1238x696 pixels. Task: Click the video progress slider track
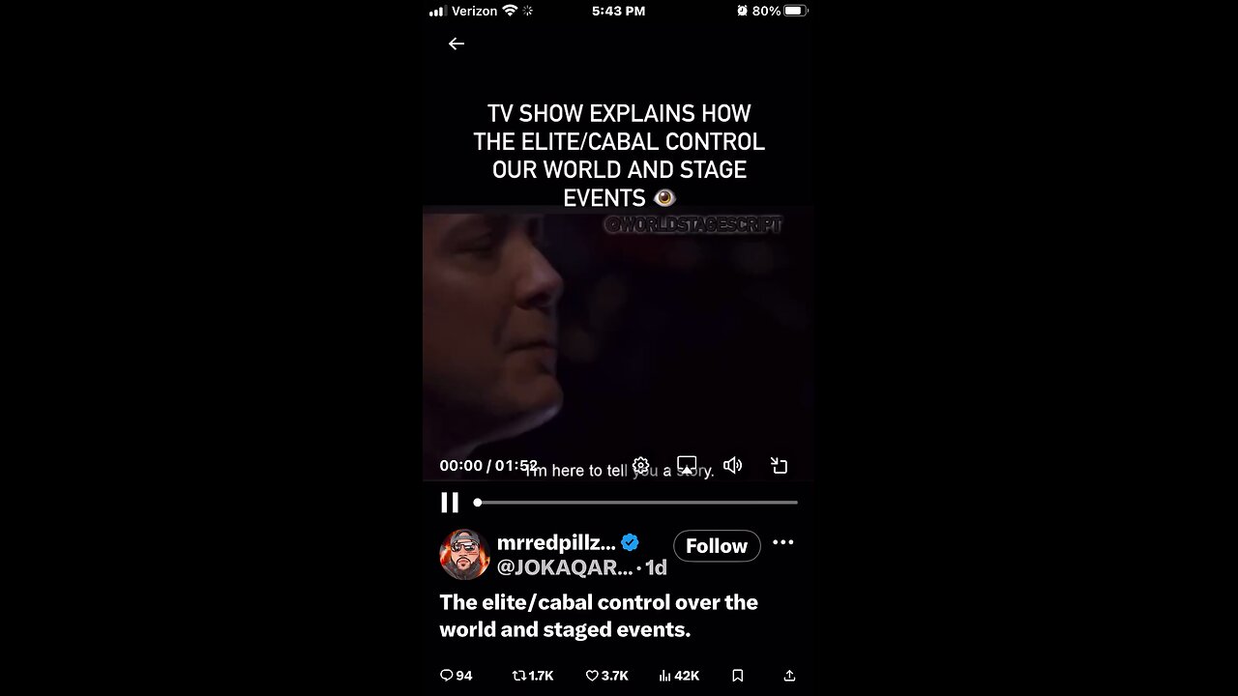coord(636,503)
